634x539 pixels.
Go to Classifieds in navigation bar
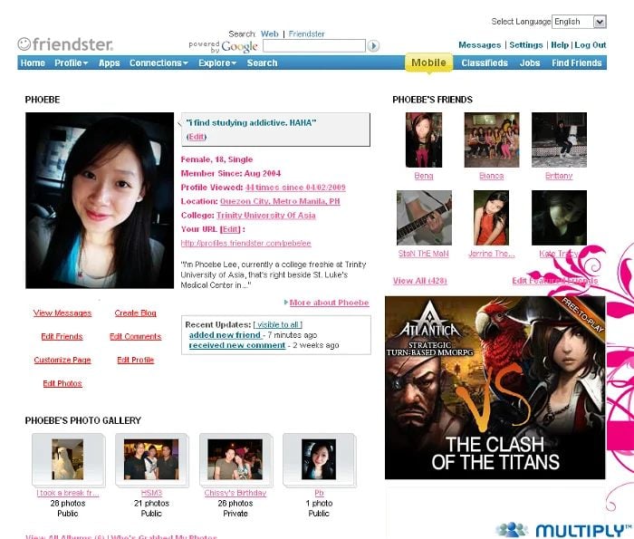coord(485,63)
